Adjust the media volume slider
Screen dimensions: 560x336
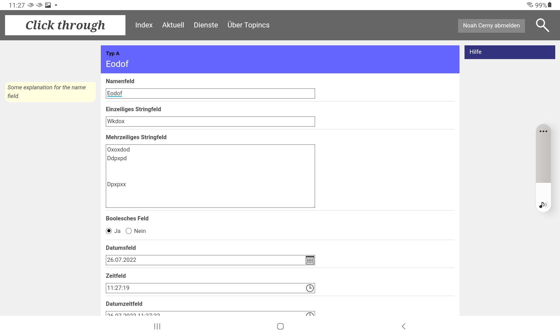click(543, 168)
